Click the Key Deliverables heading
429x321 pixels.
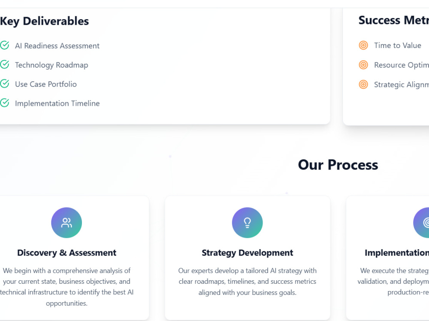pyautogui.click(x=44, y=21)
